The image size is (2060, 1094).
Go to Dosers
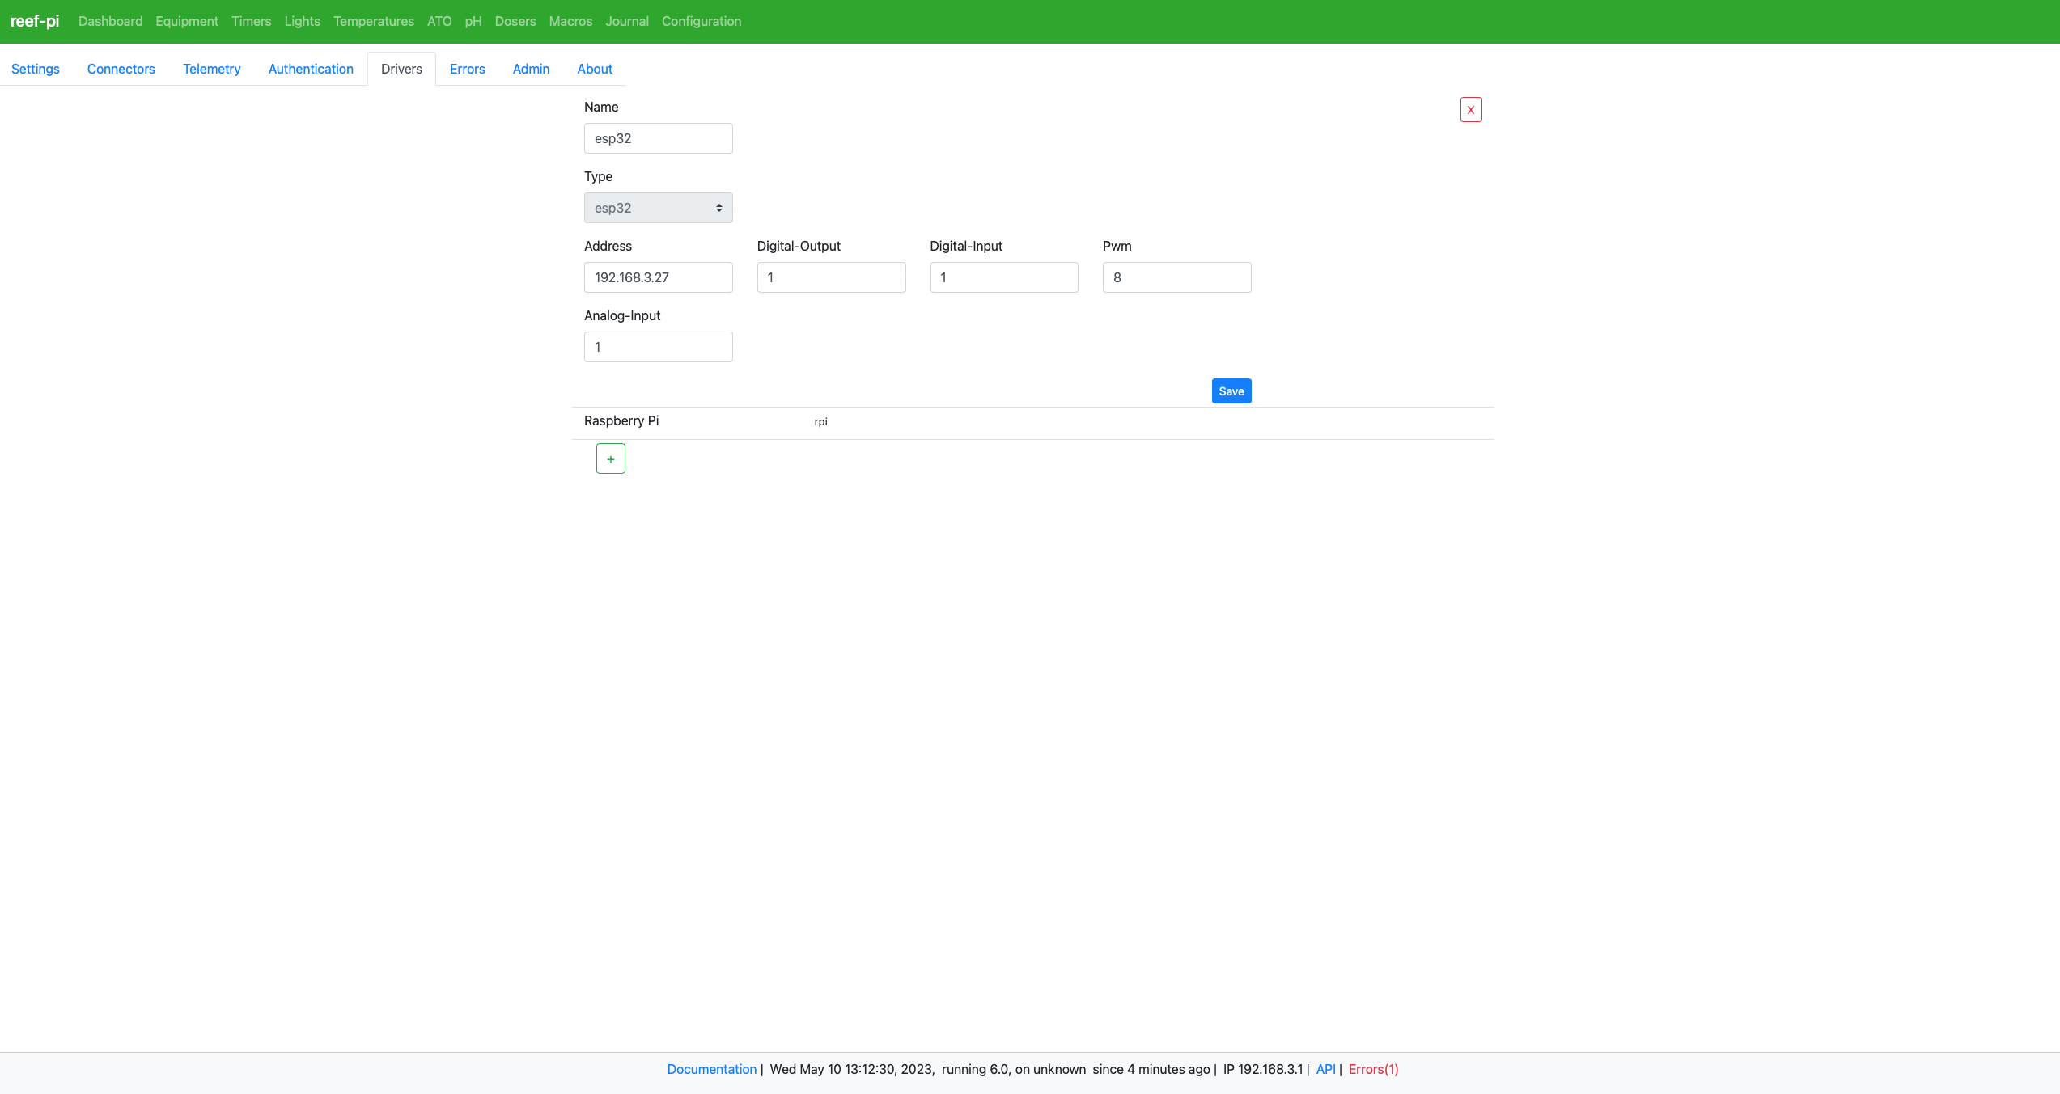point(515,21)
